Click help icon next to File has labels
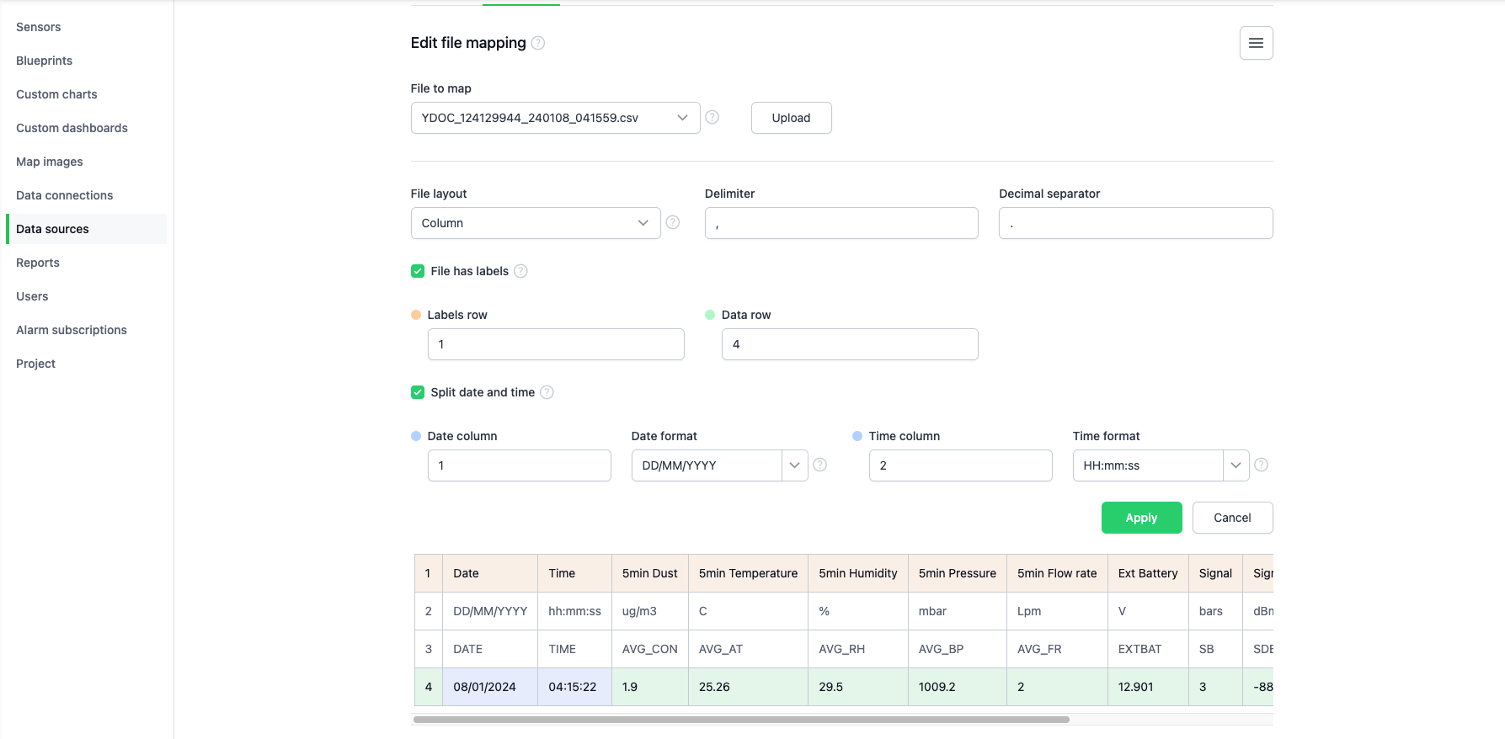 [520, 271]
